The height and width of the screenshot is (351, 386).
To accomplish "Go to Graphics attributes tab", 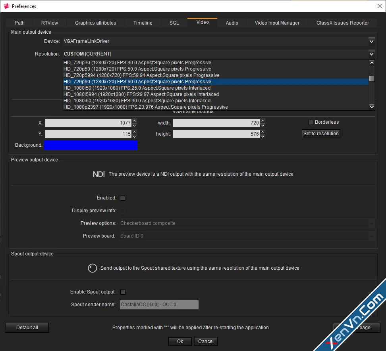I will click(x=96, y=23).
